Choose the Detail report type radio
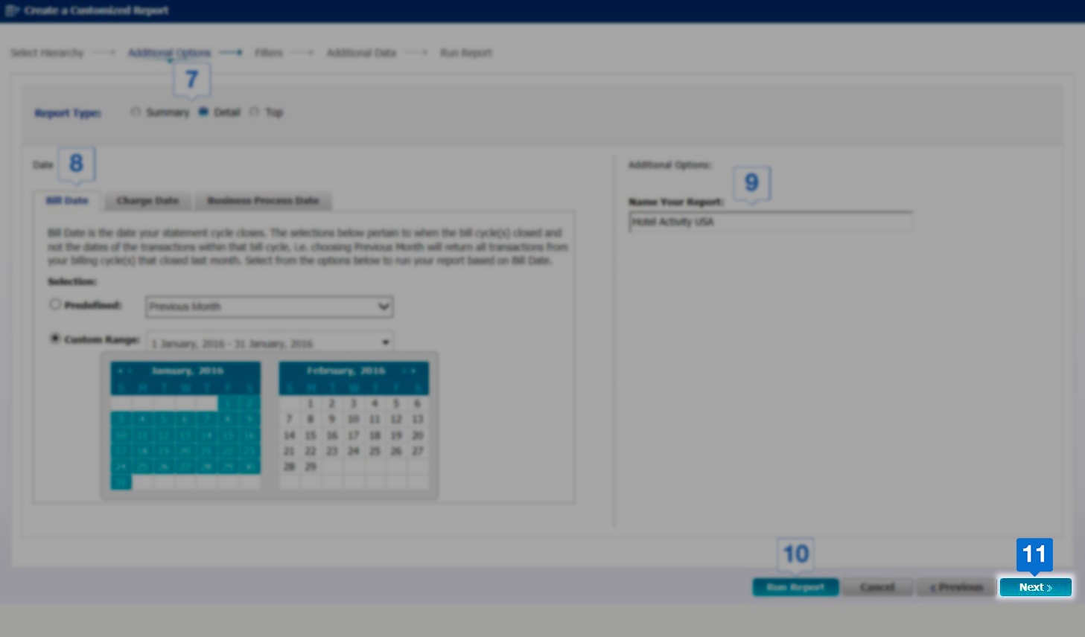Image resolution: width=1085 pixels, height=637 pixels. [203, 112]
